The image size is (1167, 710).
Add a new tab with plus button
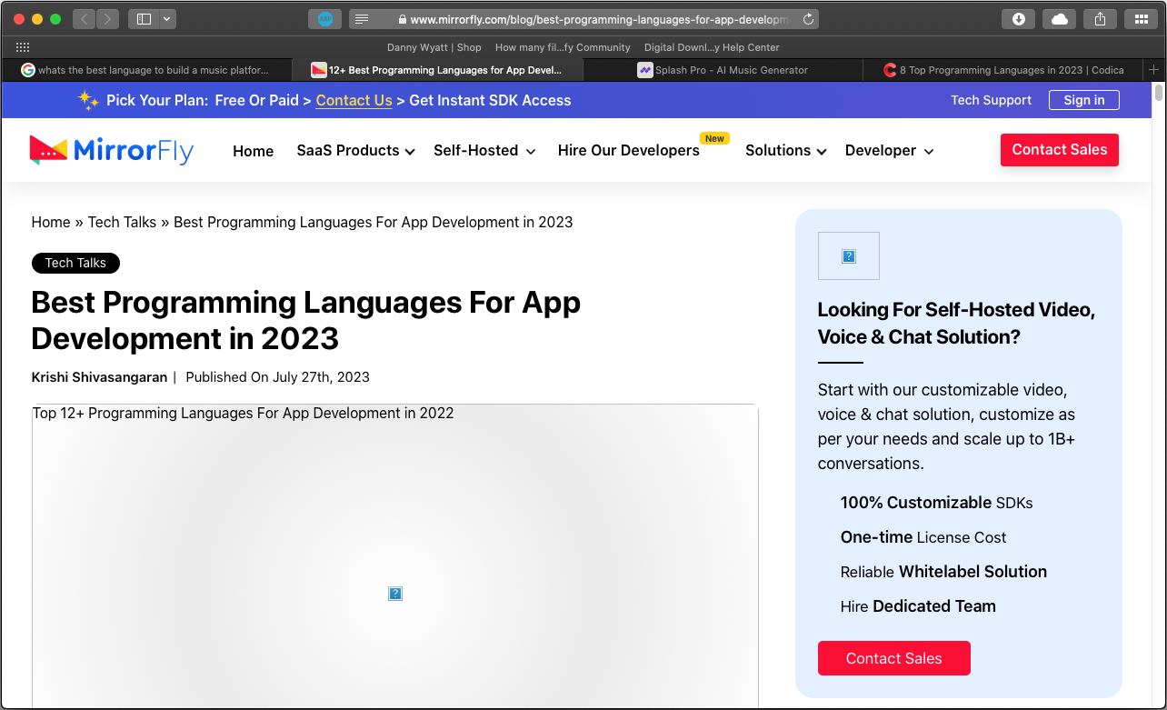click(x=1154, y=70)
